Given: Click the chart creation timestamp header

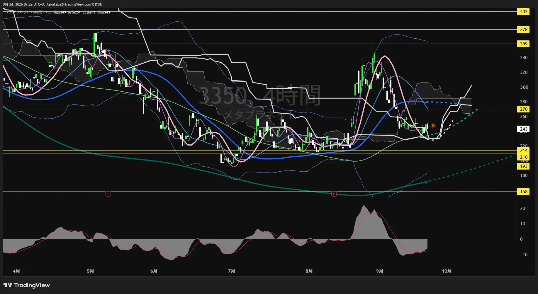Looking at the screenshot, I should (x=52, y=4).
